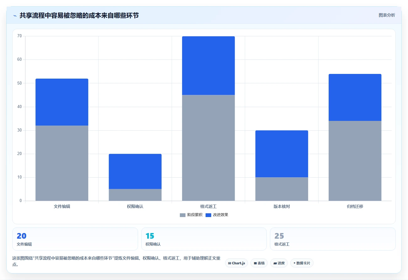Click the 格式返工 x-axis label
The height and width of the screenshot is (280, 408).
tap(208, 207)
